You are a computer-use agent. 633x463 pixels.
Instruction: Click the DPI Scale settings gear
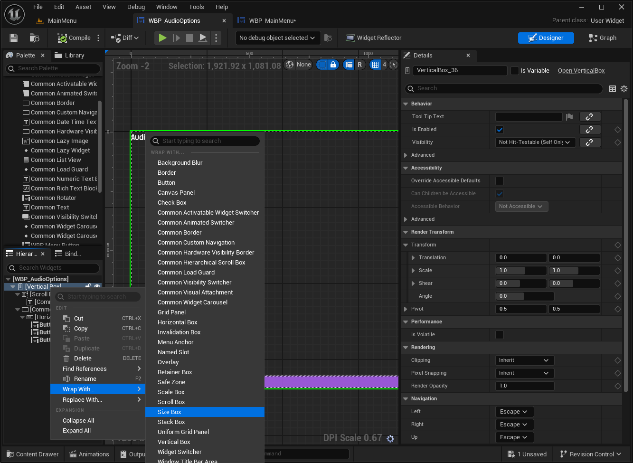click(390, 438)
